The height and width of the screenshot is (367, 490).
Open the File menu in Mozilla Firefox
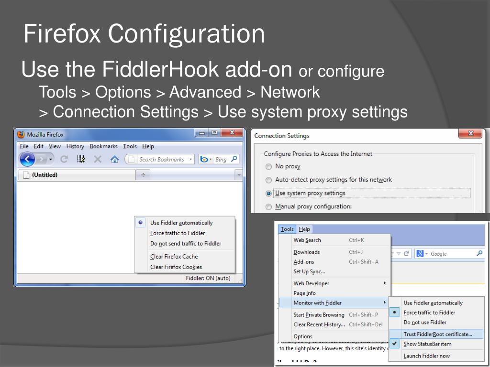24,146
